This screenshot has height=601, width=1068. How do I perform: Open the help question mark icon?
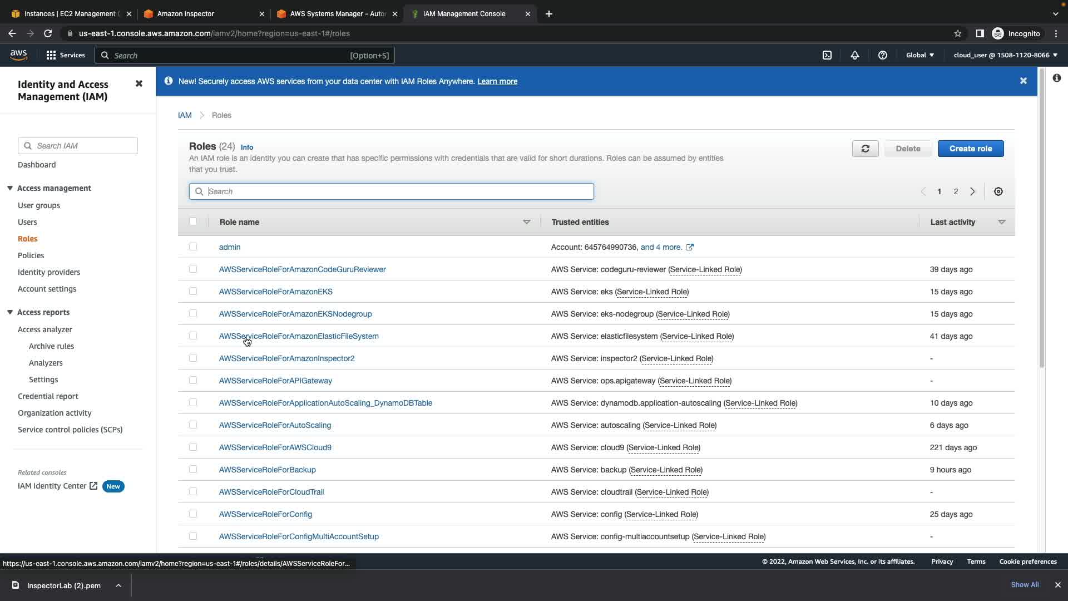[882, 55]
